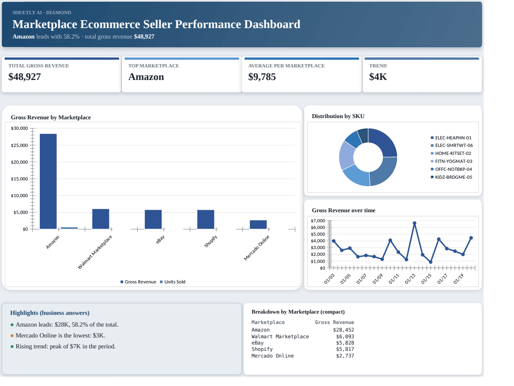514x386 pixels.
Task: Click the HOME-KITSET-02 legend color swatch
Action: [432, 153]
